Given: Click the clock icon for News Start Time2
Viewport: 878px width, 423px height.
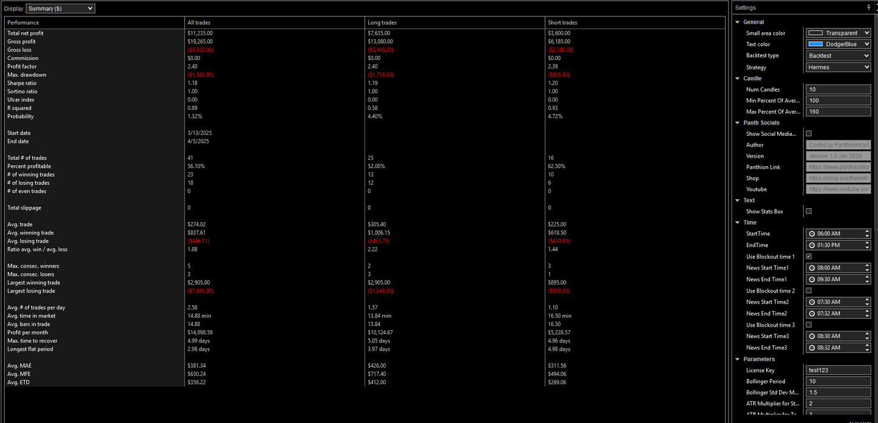Looking at the screenshot, I should (x=812, y=302).
